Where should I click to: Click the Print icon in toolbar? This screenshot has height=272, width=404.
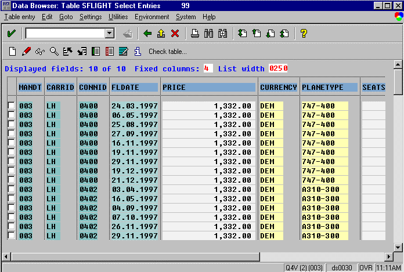click(196, 34)
